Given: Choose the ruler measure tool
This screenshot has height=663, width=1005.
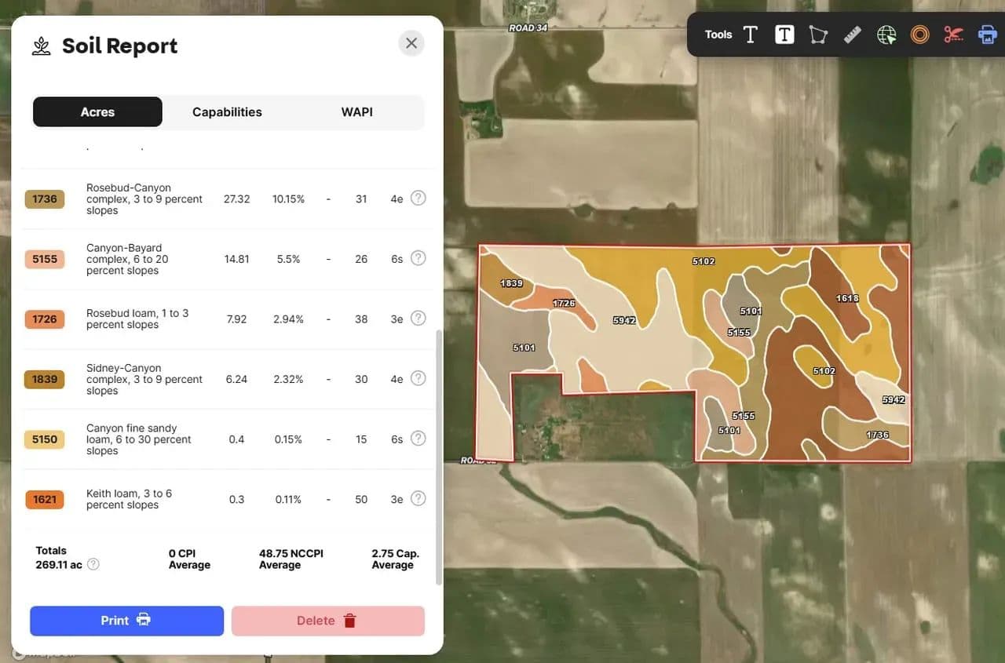Looking at the screenshot, I should point(853,35).
